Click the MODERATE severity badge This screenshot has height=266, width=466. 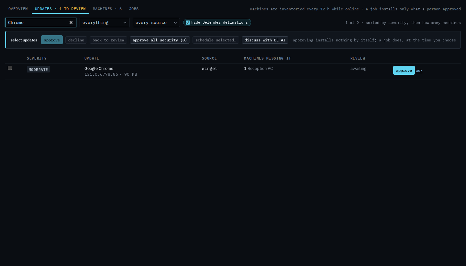click(38, 69)
